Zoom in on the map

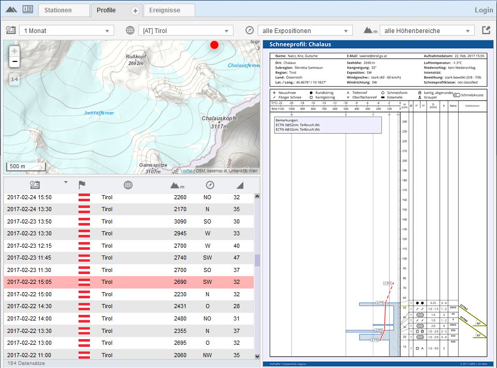[x=14, y=51]
